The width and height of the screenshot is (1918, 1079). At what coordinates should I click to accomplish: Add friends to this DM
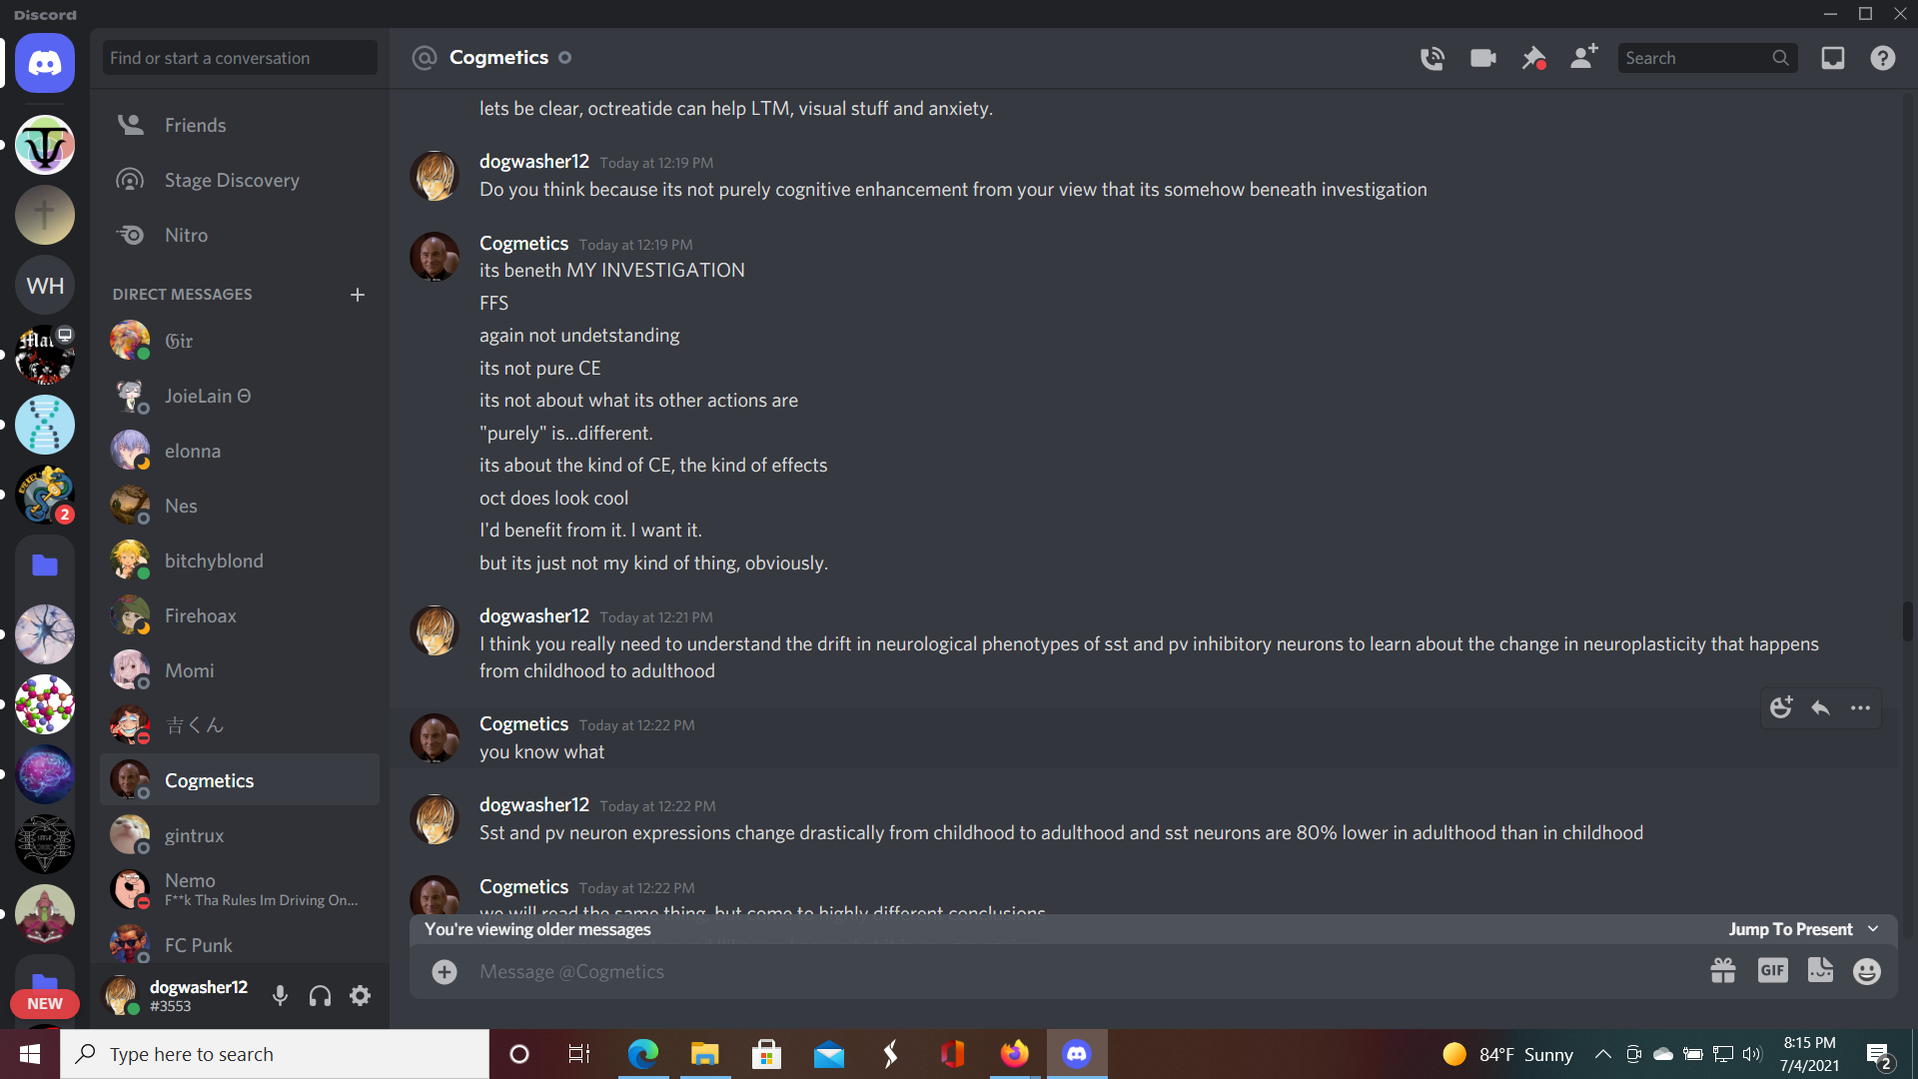tap(1583, 58)
